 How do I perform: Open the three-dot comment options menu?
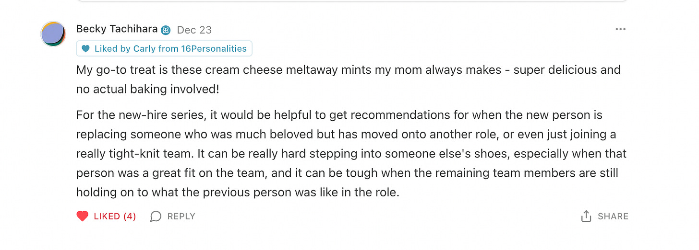(620, 30)
